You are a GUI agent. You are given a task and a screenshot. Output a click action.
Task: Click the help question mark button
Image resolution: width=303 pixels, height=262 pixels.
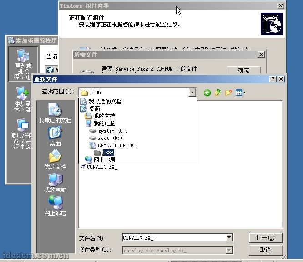coord(273,79)
